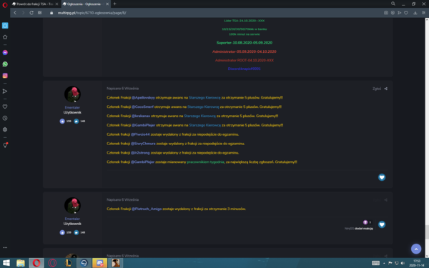This screenshot has width=429, height=268.
Task: Open @GambiPlejer mention in pracownikiem tygodnia line
Action: pyautogui.click(x=142, y=162)
